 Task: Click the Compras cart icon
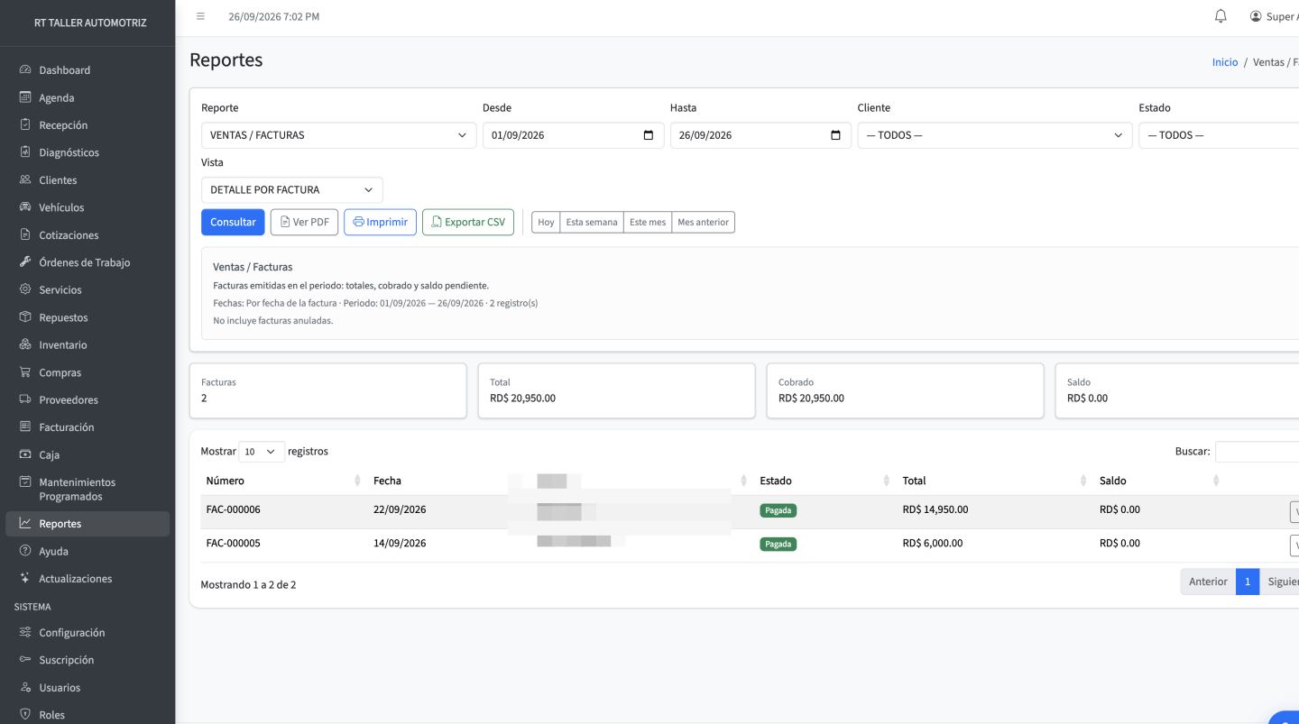[25, 372]
